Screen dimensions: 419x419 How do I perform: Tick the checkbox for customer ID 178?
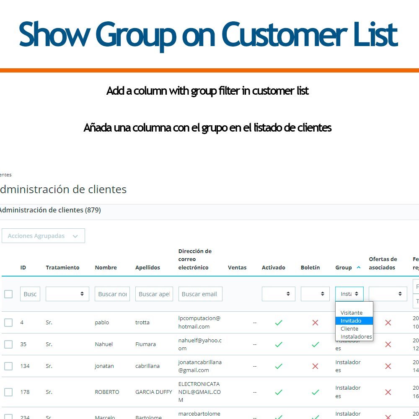coord(8,392)
